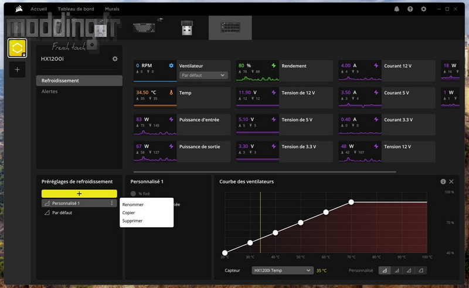This screenshot has height=288, width=469.
Task: Click the Temp 34.50 °C graph tile
Action: tap(155, 98)
